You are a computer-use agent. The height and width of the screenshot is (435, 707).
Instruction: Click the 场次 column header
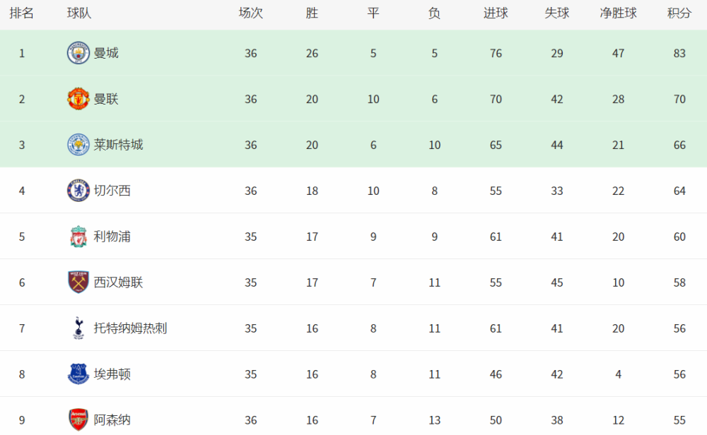click(251, 13)
